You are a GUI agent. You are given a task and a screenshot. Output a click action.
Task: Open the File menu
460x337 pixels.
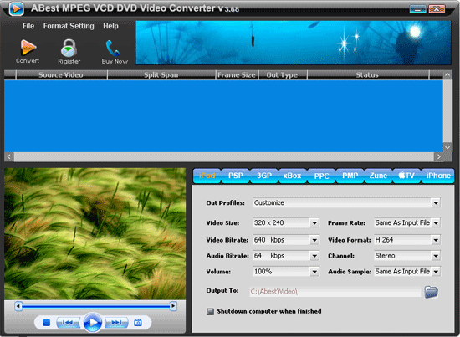tap(28, 26)
